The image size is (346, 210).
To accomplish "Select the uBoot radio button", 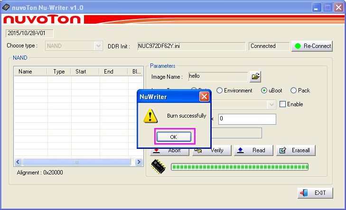I will 264,91.
